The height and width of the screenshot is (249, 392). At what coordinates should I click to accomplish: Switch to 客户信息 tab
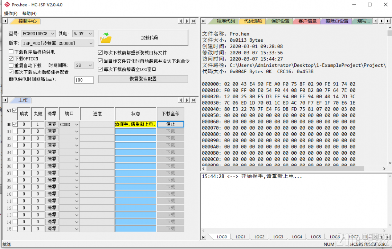pos(307,21)
